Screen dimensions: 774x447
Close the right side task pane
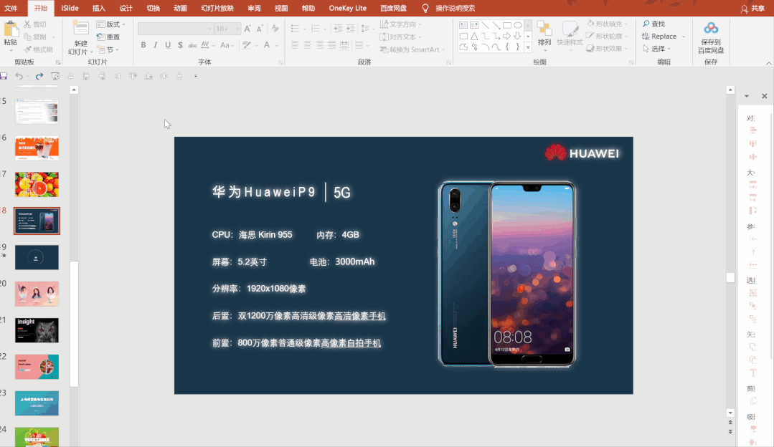pos(764,96)
